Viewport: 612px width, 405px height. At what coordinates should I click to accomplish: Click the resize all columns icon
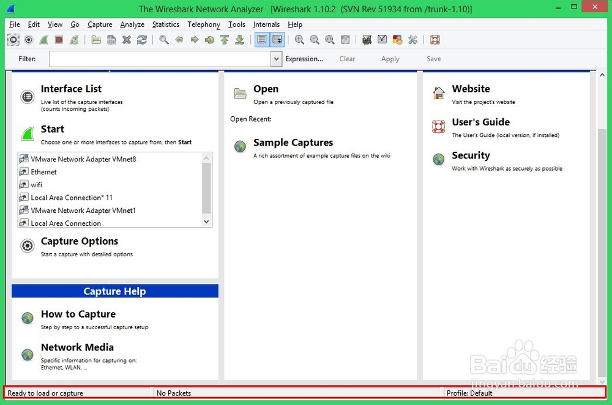pos(345,39)
